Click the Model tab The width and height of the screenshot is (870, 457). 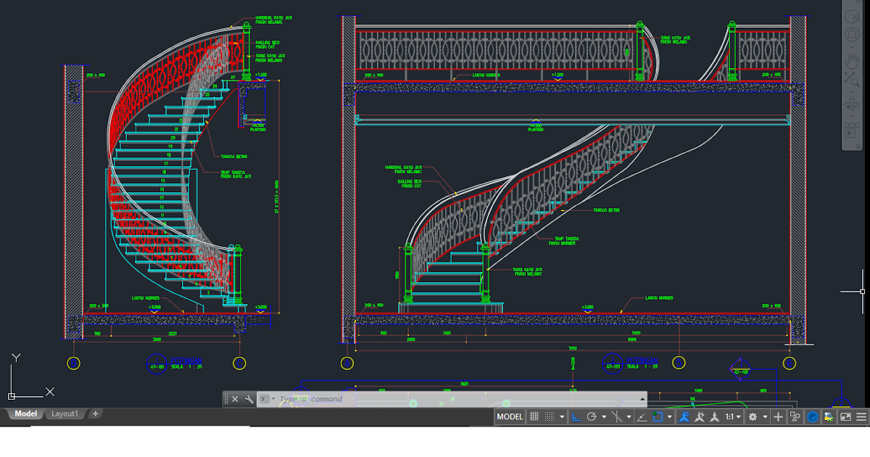25,413
